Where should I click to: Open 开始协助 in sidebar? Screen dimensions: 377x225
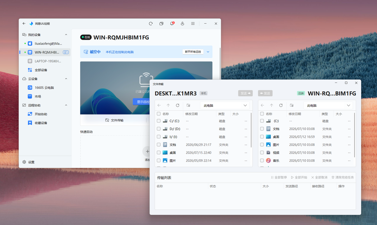coord(45,114)
